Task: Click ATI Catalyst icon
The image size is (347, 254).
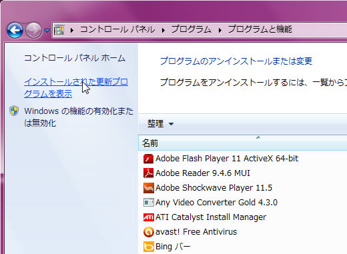Action: click(x=148, y=217)
